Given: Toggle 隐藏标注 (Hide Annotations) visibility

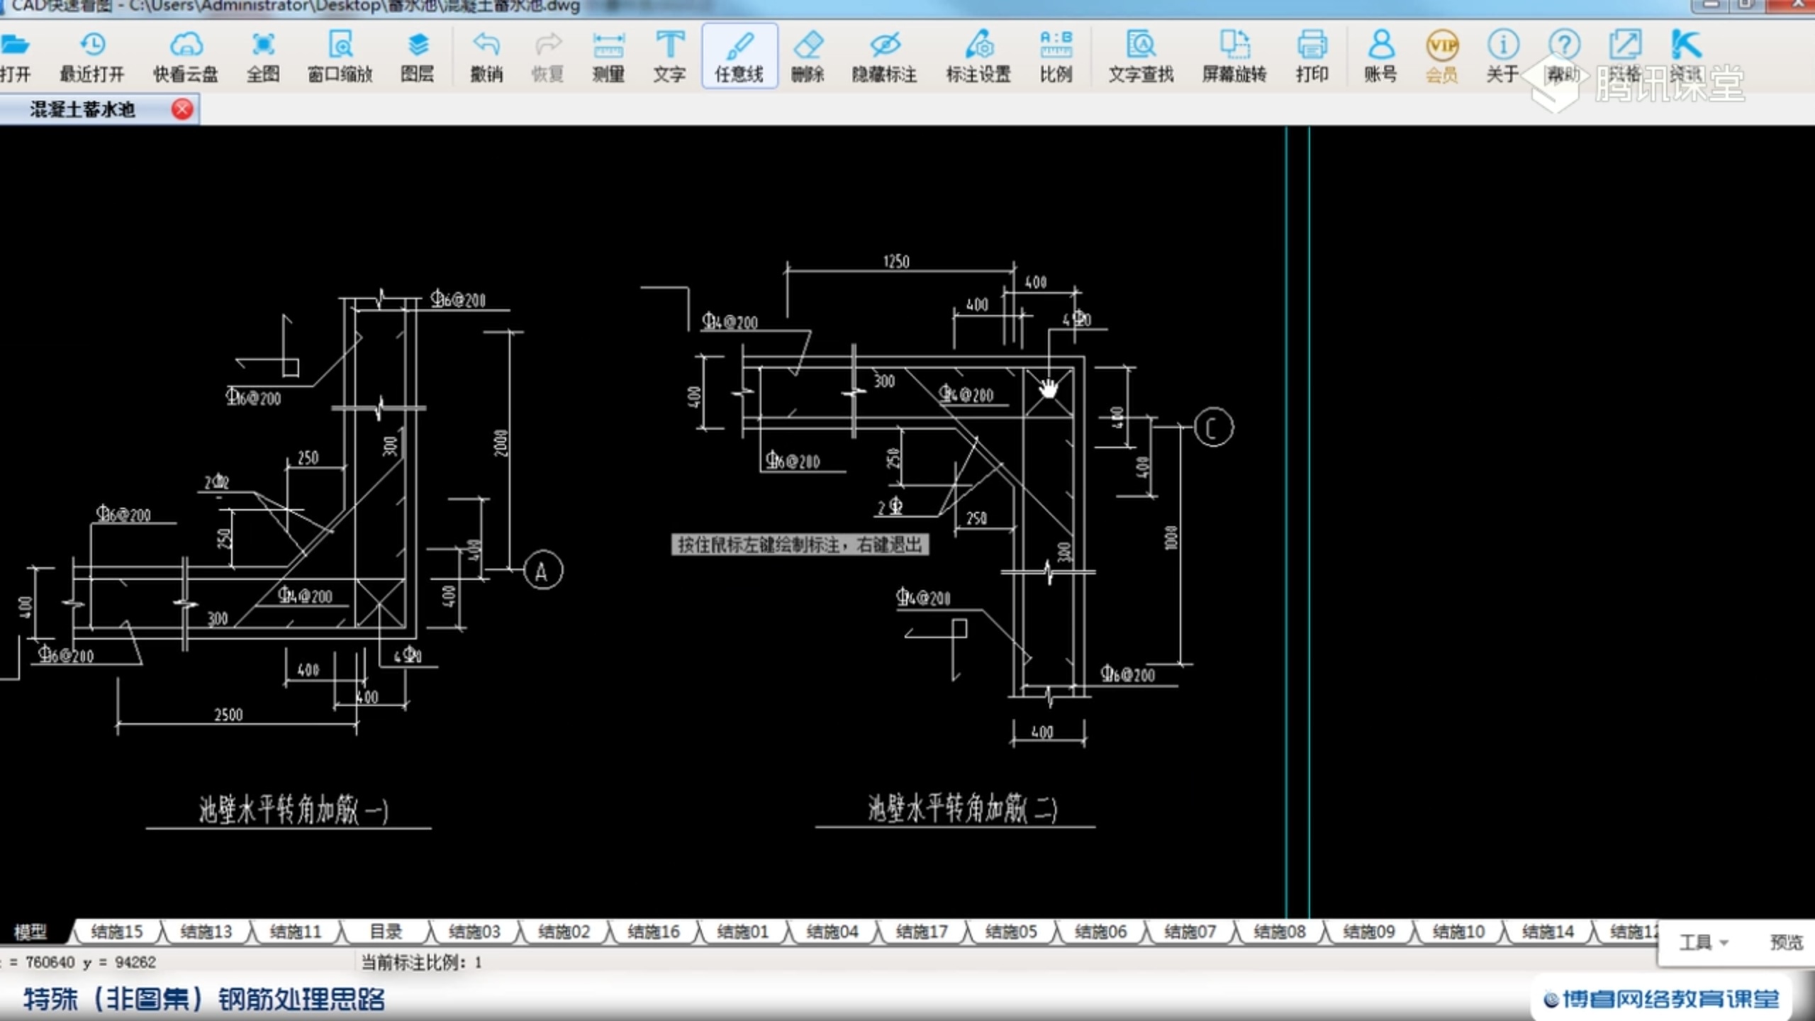Looking at the screenshot, I should [x=885, y=56].
